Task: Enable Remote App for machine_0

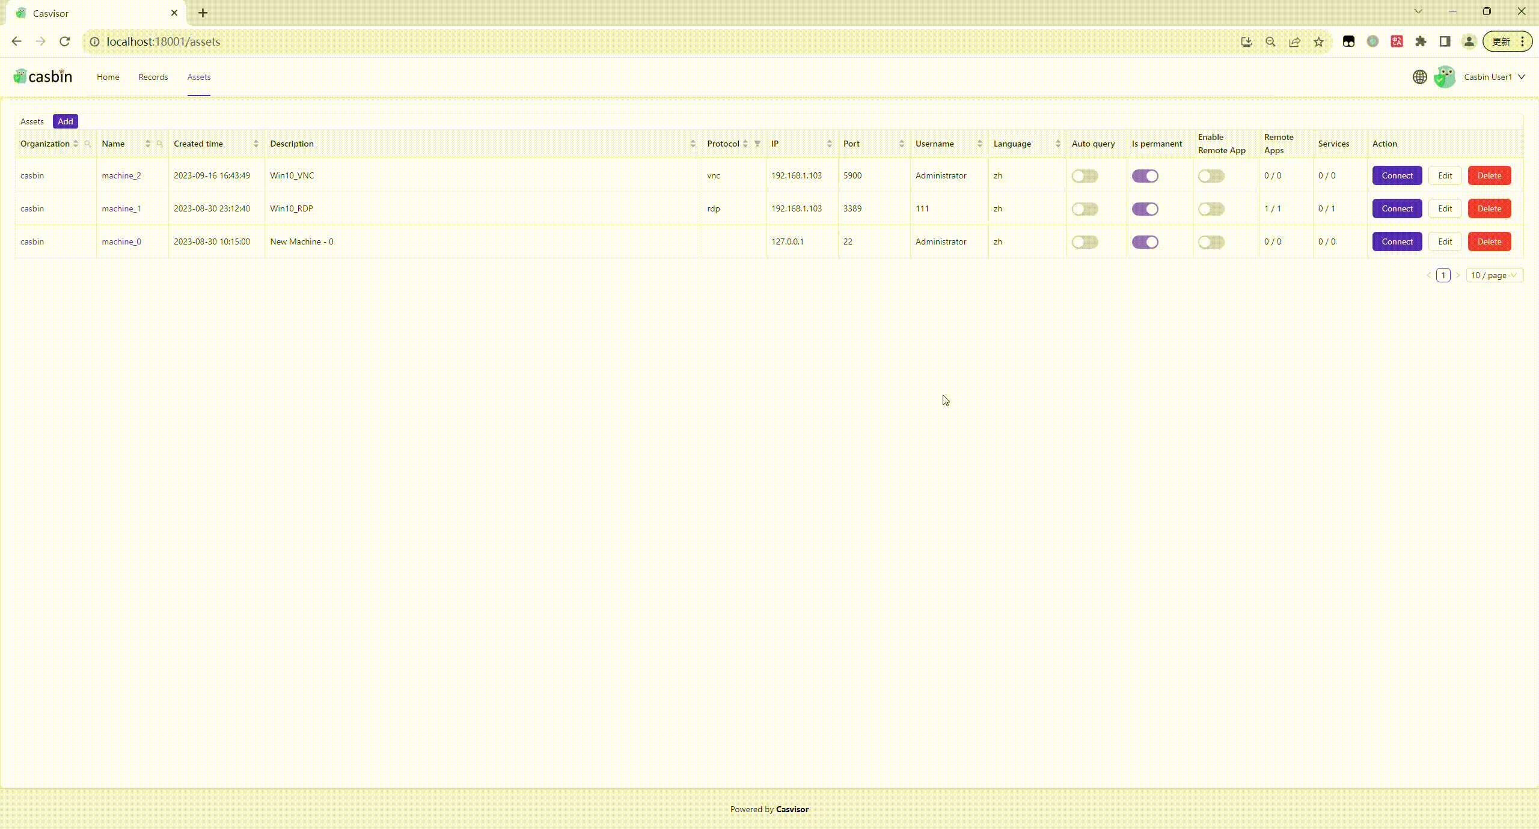Action: tap(1211, 242)
